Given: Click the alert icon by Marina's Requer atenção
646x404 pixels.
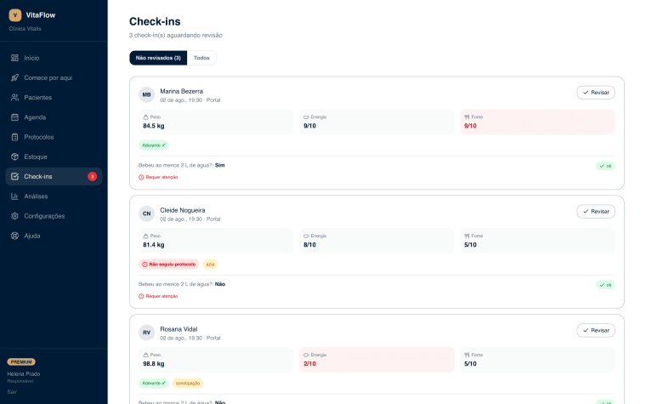Looking at the screenshot, I should point(141,177).
